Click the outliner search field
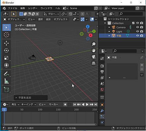This screenshot has width=146, height=131. point(131,14)
